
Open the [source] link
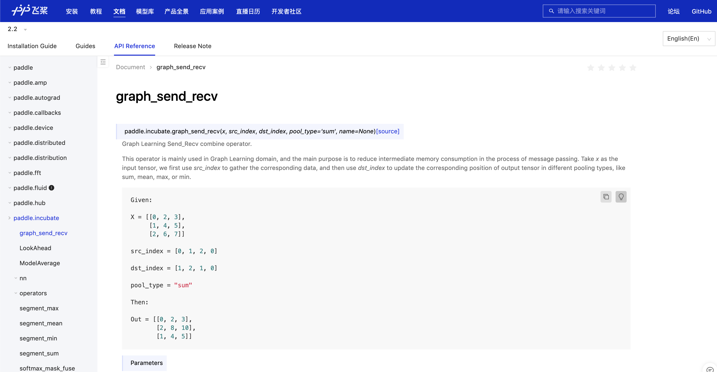[387, 131]
